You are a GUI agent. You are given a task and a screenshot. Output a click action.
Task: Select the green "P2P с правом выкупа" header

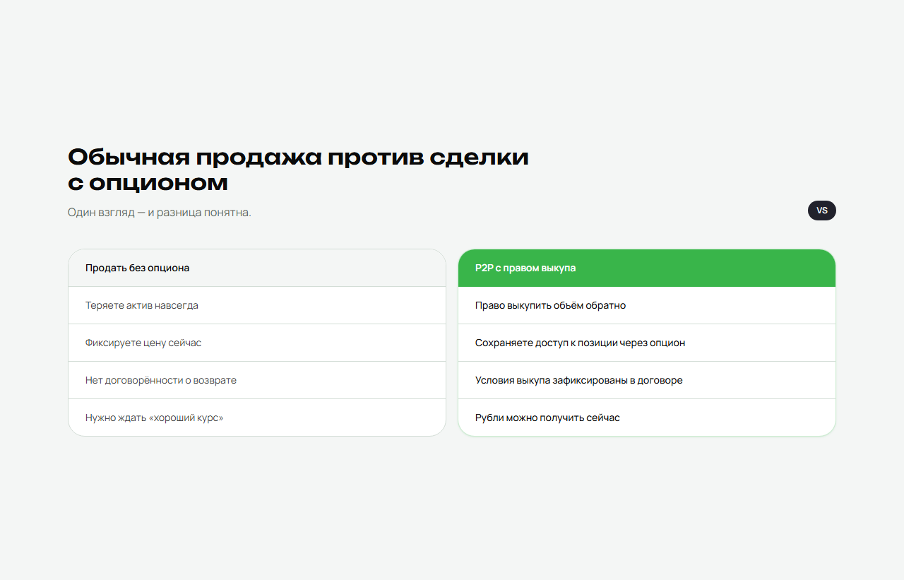pos(647,268)
